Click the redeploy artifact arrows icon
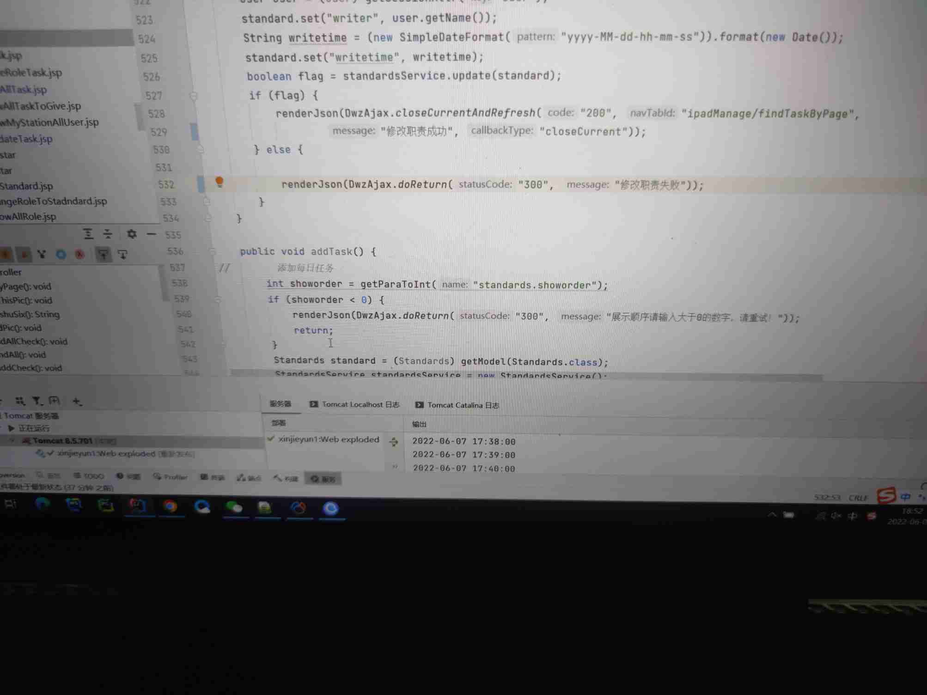This screenshot has width=927, height=695. coord(394,442)
